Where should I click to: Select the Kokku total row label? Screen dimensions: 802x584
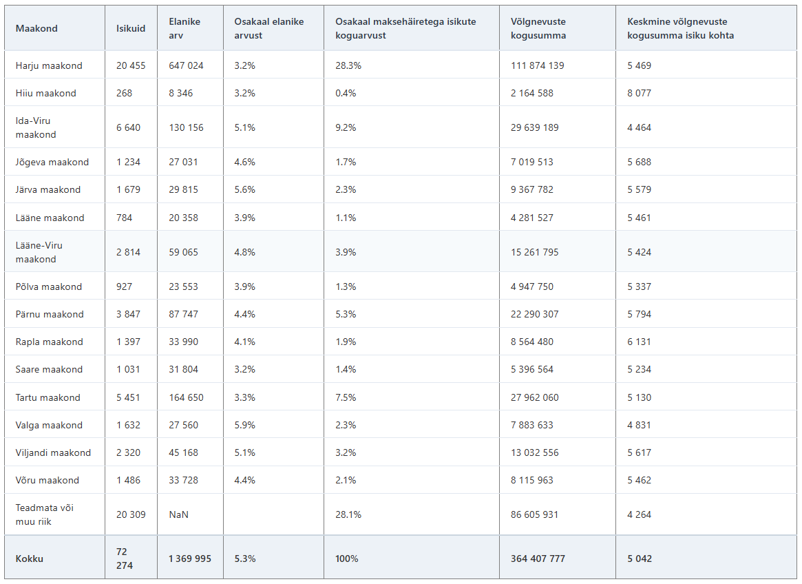point(30,559)
